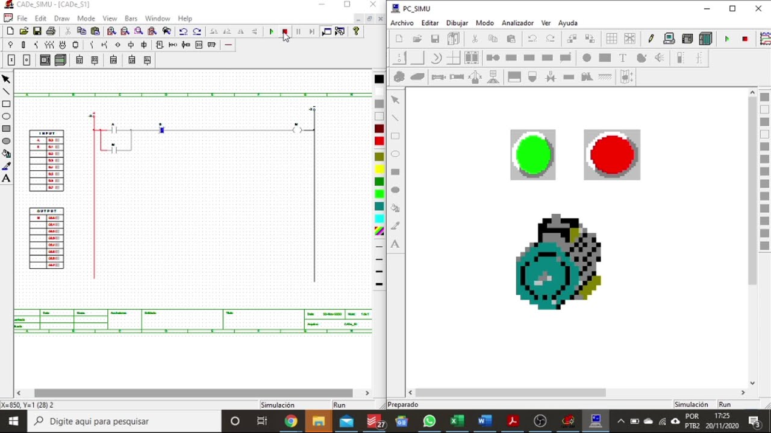Screen dimensions: 771x433
Task: Stop PC_SIMU simulation with red square
Action: tap(745, 38)
